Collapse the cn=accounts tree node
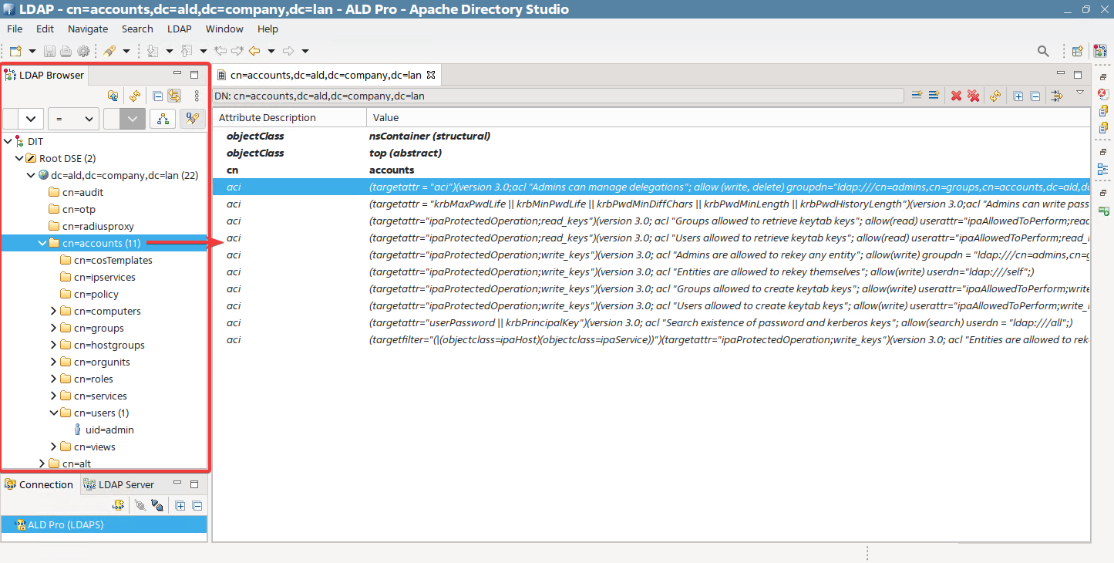Screen dimensions: 1114x563 pyautogui.click(x=42, y=243)
